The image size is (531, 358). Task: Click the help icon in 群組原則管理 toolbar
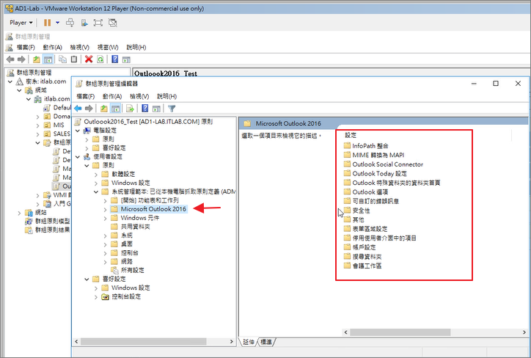click(115, 59)
